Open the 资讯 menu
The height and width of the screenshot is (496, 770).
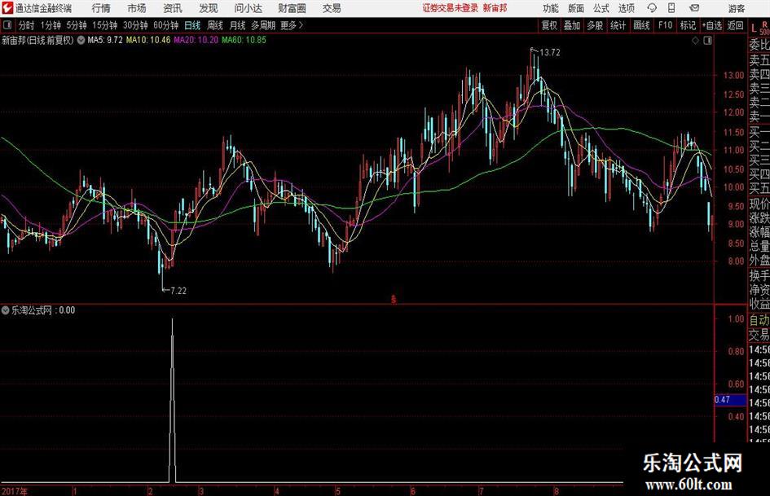pyautogui.click(x=173, y=8)
